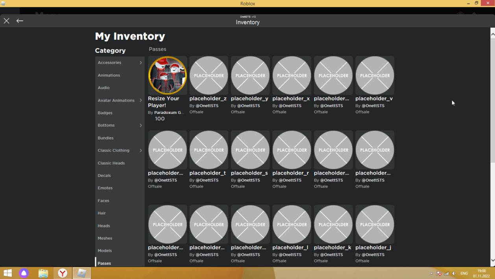Click the 100 Robux price under Resize Your Player!
495x279 pixels.
click(x=160, y=119)
